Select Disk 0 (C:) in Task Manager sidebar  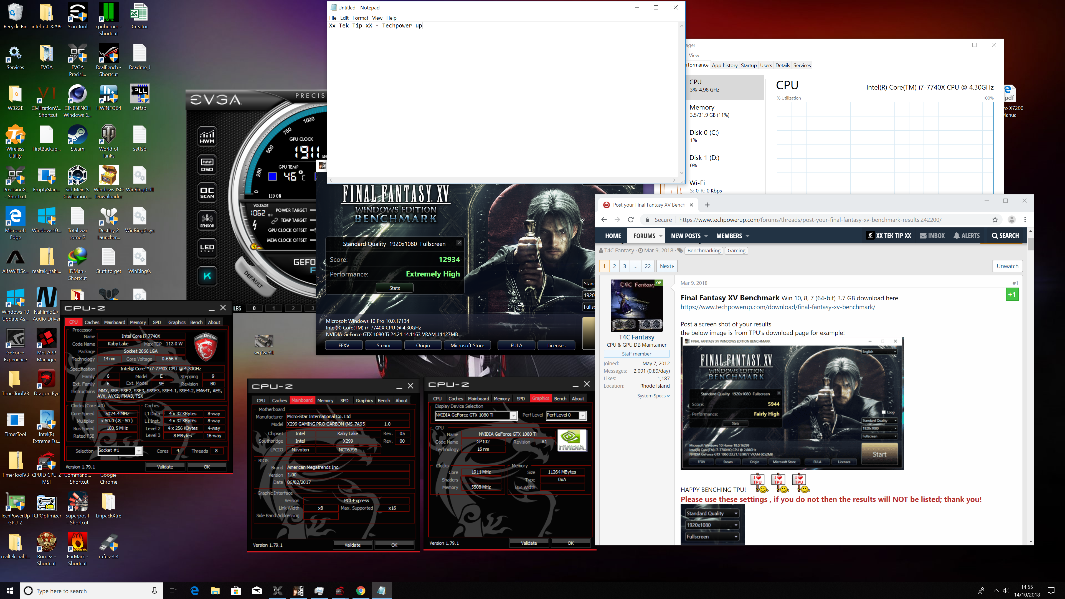point(725,136)
